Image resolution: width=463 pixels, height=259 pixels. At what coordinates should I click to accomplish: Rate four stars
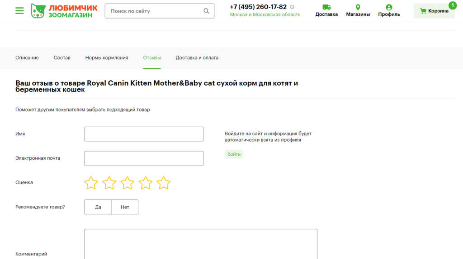(146, 183)
